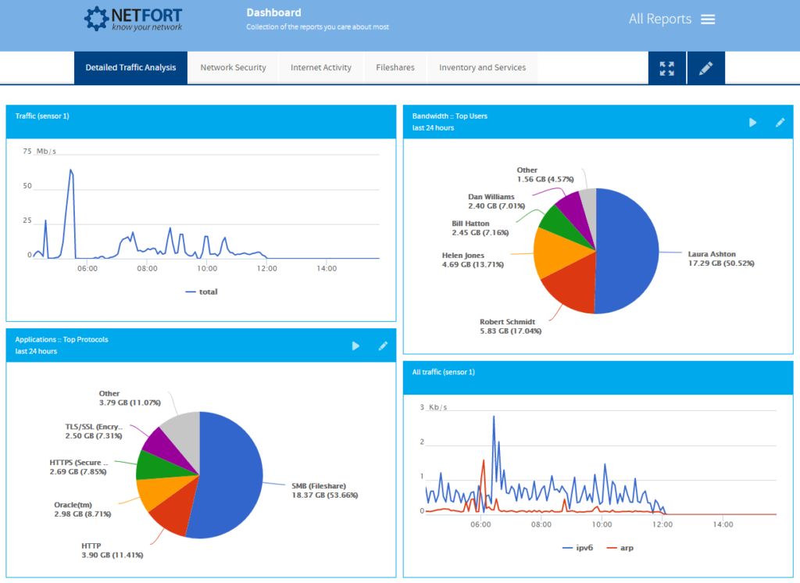Go to Inventory and Services tab
The height and width of the screenshot is (583, 800).
tap(482, 68)
